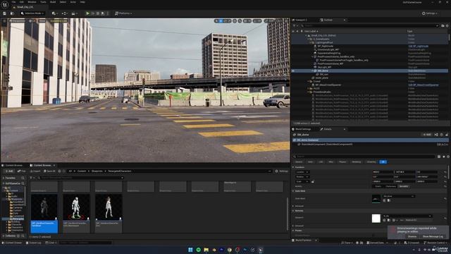Open the Output Log from status bar
The width and height of the screenshot is (451, 254).
[33, 243]
